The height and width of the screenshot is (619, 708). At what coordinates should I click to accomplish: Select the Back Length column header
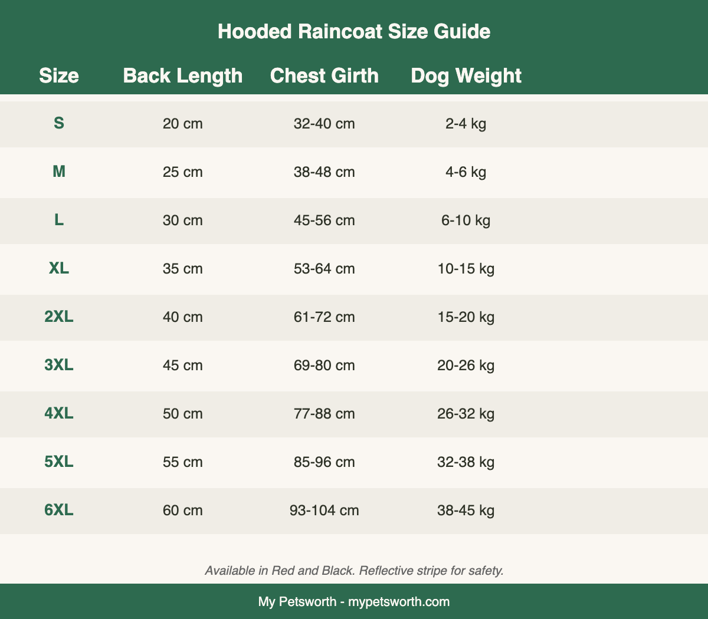(183, 75)
